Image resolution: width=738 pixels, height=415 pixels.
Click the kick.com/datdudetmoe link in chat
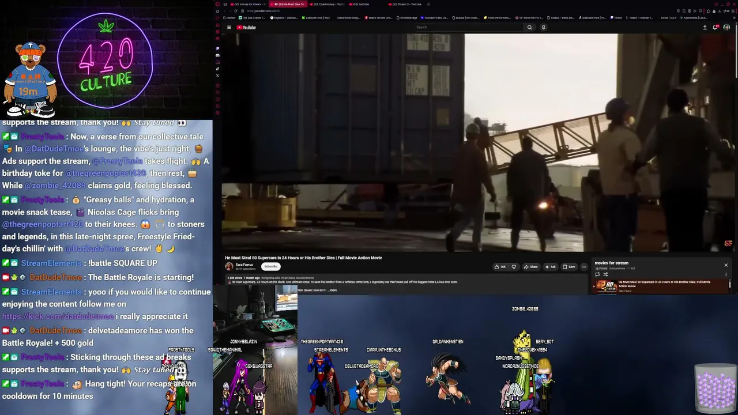(58, 316)
